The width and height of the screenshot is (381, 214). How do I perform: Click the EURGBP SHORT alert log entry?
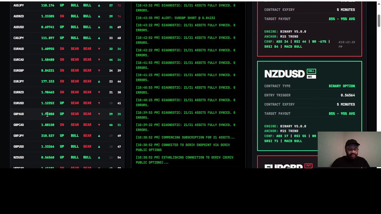[x=175, y=18]
